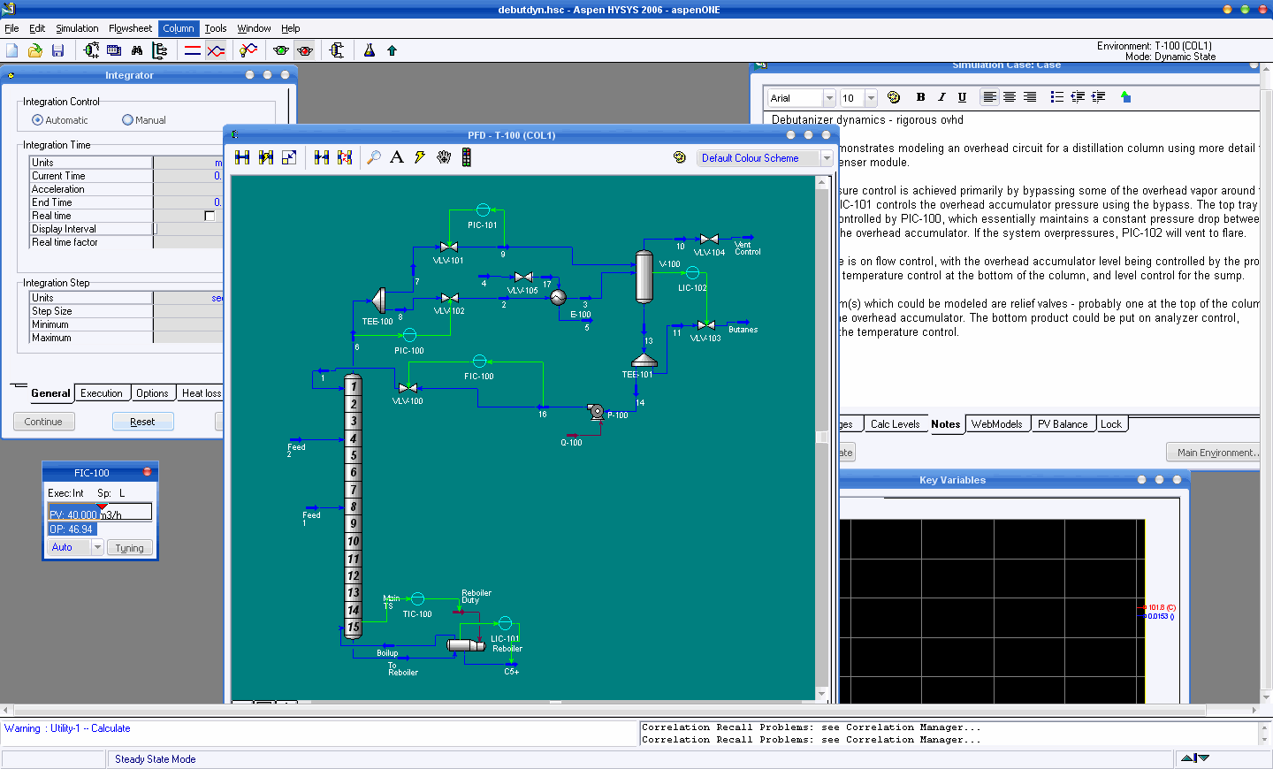Click the green up arrow icon in main toolbar
This screenshot has width=1273, height=769.
[x=392, y=50]
